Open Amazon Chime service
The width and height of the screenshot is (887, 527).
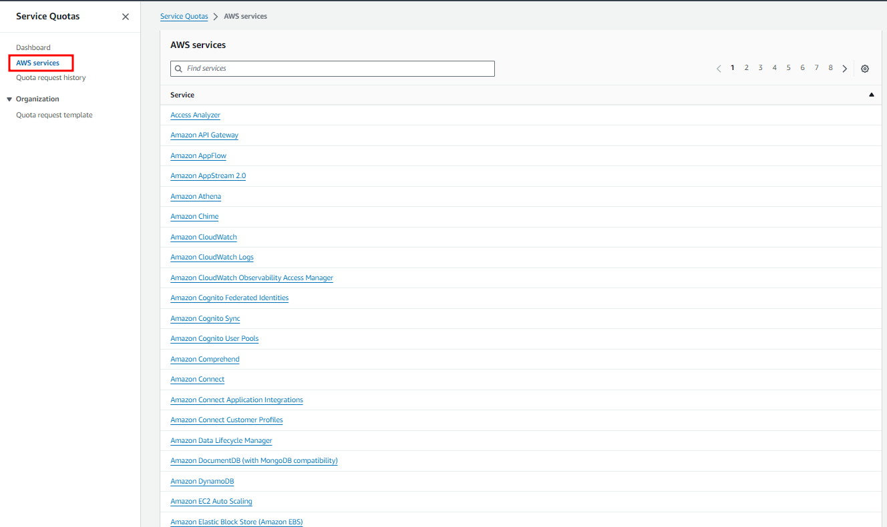[194, 216]
